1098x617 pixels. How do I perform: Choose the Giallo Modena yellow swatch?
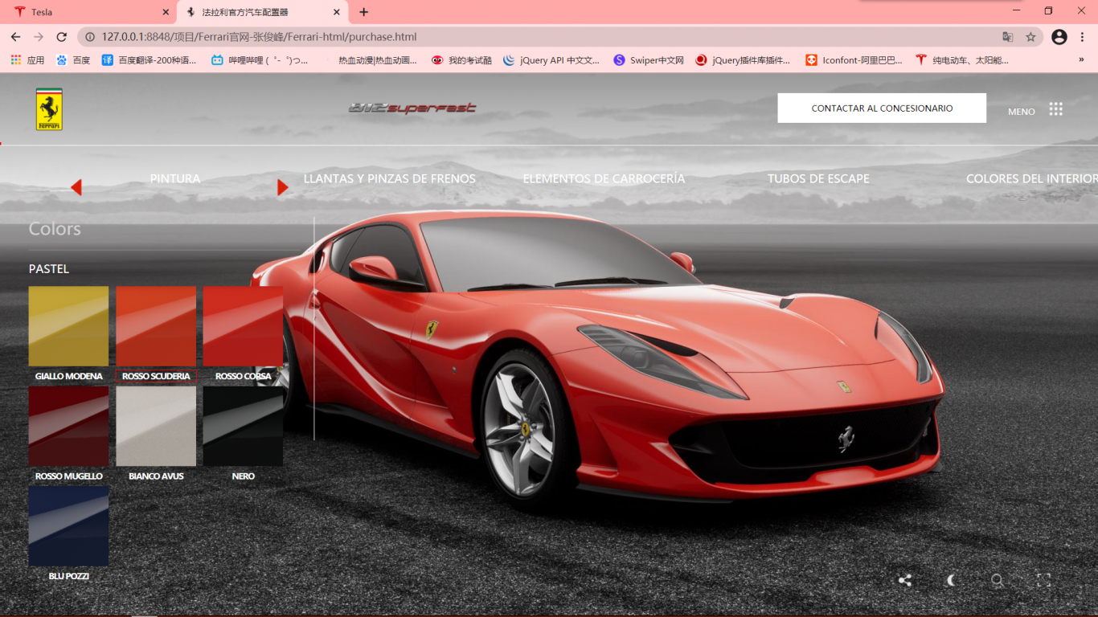click(x=68, y=326)
